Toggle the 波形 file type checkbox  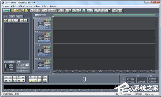click(x=6, y=65)
